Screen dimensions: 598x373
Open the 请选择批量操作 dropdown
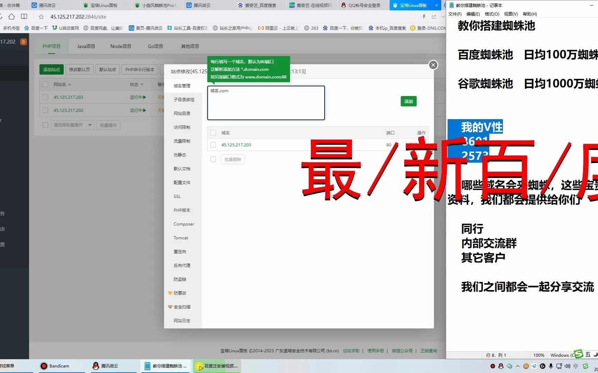(x=73, y=125)
